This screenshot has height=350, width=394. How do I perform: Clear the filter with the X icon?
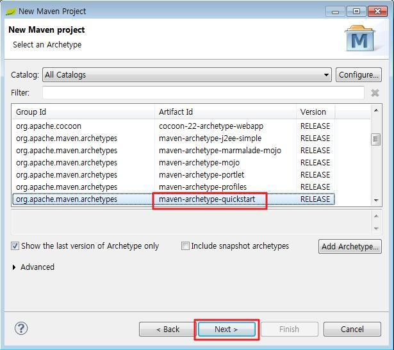(375, 93)
